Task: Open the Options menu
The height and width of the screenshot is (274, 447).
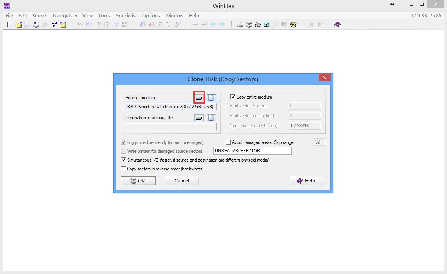Action: pos(151,16)
